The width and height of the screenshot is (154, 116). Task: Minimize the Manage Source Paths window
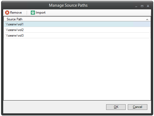pos(136,6)
